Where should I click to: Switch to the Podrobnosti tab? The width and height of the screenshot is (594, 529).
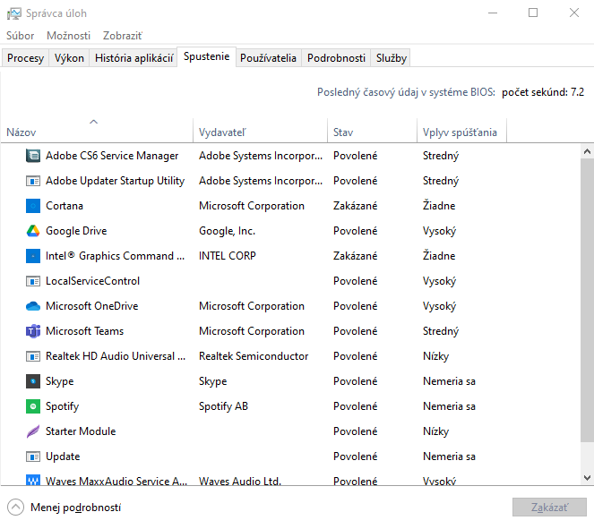[x=336, y=58]
